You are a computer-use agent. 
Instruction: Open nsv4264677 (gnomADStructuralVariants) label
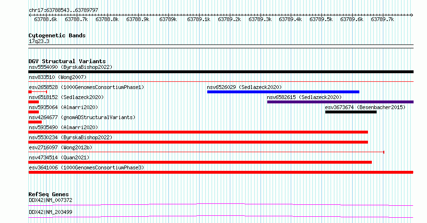pyautogui.click(x=82, y=117)
